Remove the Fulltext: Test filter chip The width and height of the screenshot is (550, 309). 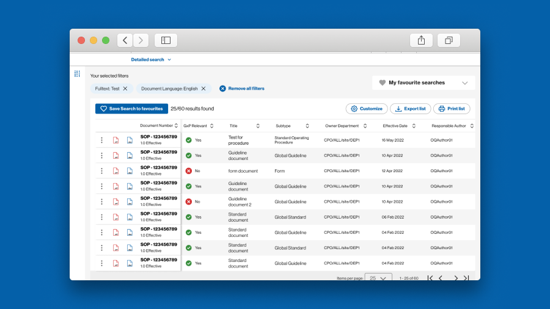pos(125,89)
